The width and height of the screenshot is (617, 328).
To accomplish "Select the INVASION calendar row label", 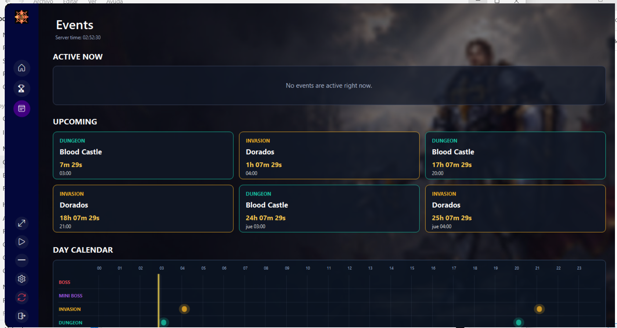I will (70, 309).
